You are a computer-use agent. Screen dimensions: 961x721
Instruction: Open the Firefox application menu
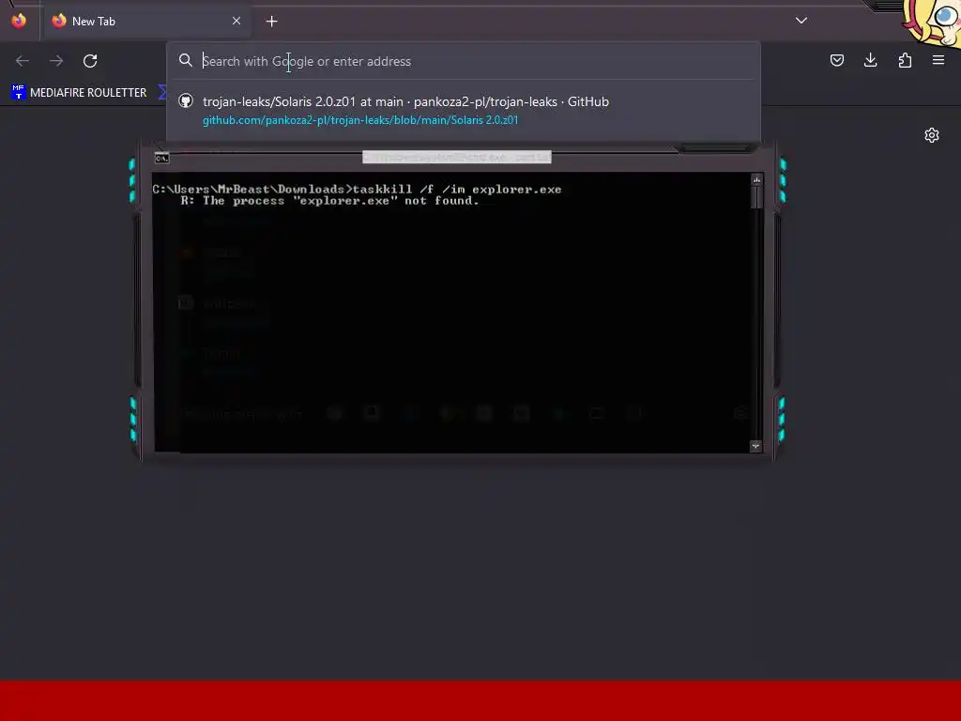coord(938,60)
